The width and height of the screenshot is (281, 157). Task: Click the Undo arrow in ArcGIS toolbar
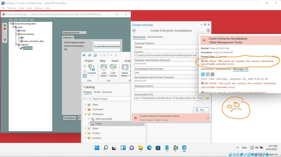(x=100, y=55)
